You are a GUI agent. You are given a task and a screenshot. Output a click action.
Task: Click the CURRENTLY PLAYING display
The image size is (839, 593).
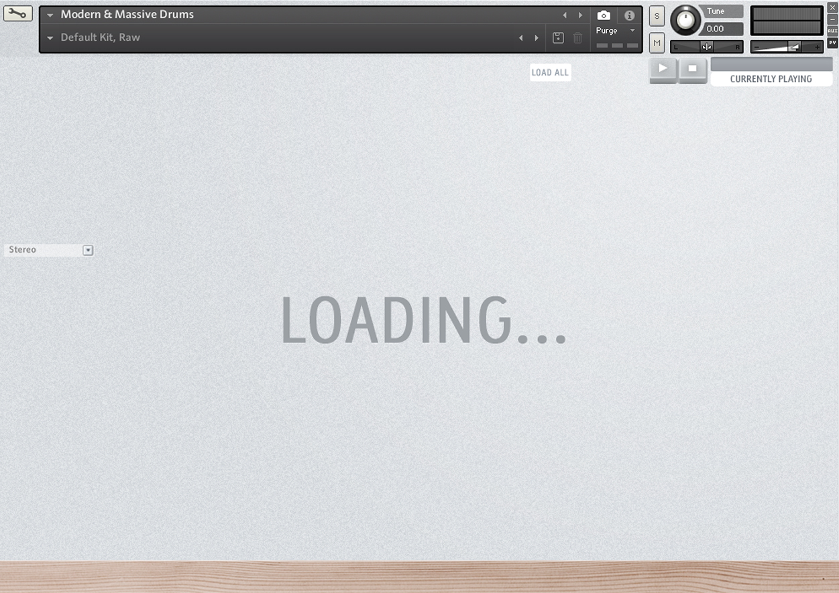point(771,79)
